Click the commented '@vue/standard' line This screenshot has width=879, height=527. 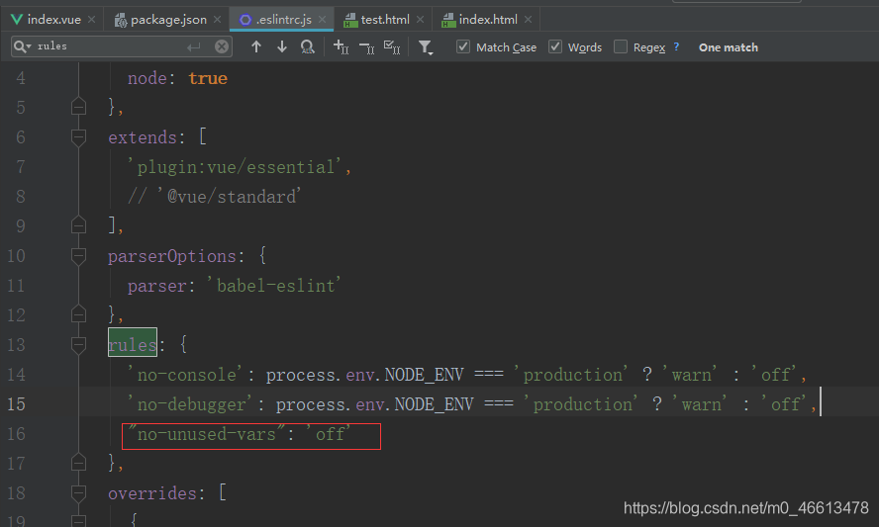tap(215, 197)
